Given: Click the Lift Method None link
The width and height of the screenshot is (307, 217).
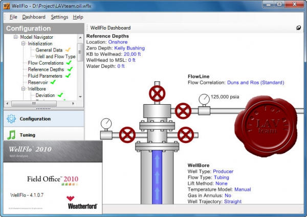Looking at the screenshot, I should coord(222,183).
